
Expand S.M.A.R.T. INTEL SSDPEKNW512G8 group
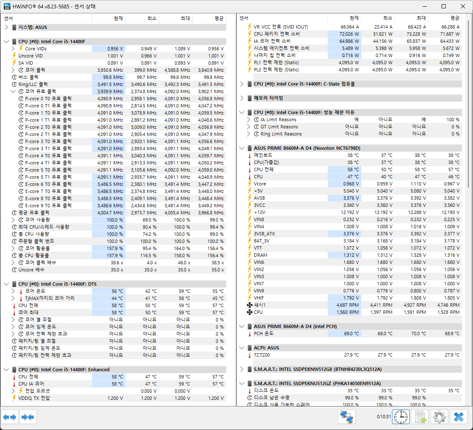coord(242,369)
